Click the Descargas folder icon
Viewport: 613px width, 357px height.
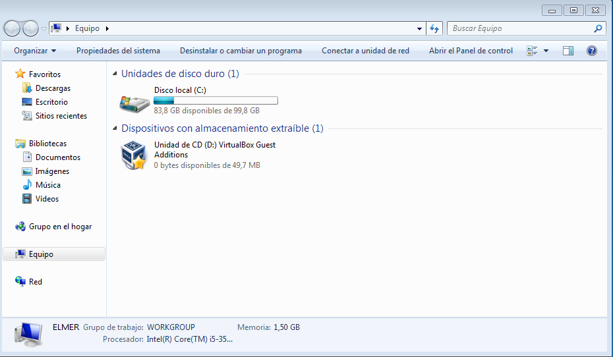[x=27, y=88]
